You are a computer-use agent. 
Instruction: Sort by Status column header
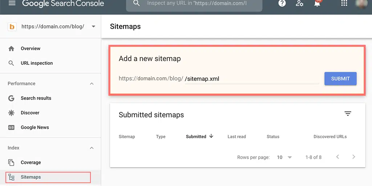273,137
